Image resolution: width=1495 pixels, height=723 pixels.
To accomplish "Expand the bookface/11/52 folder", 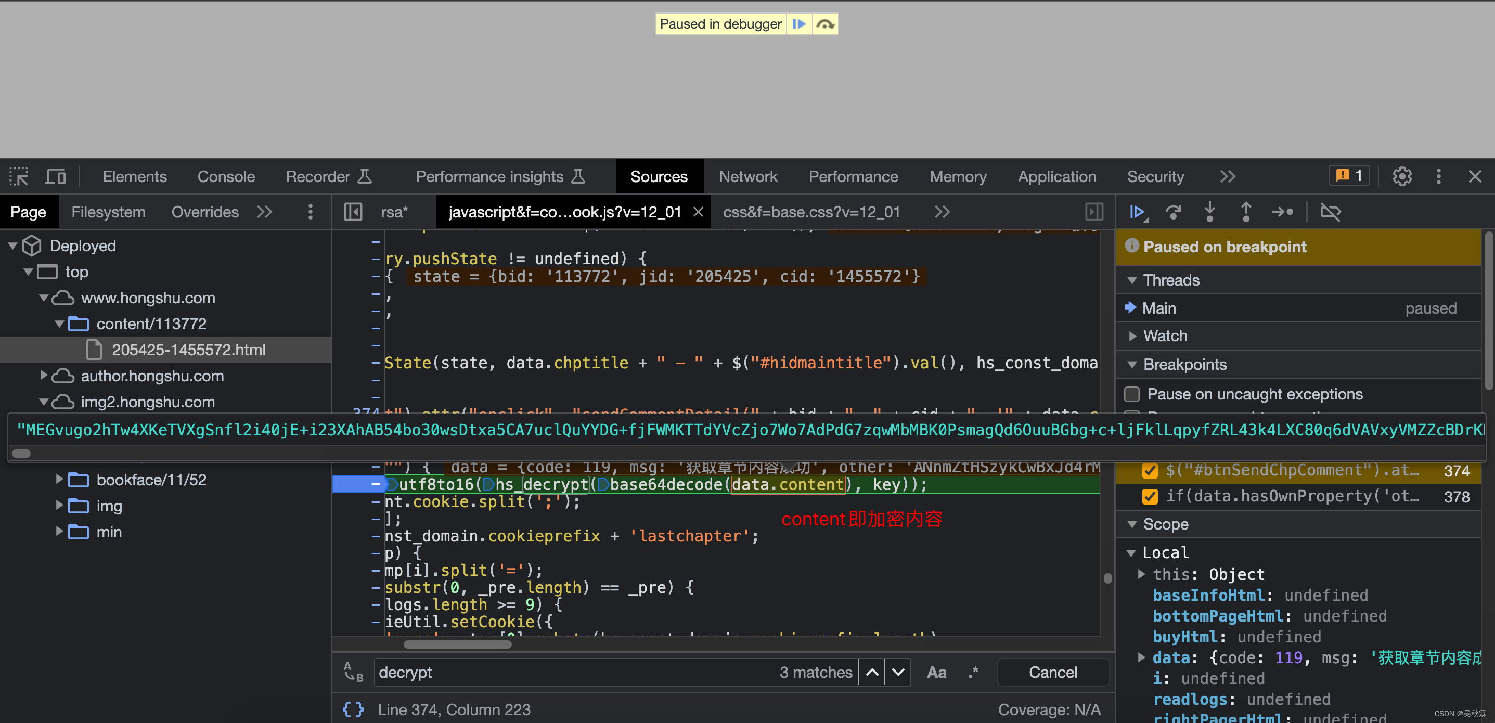I will coord(59,479).
